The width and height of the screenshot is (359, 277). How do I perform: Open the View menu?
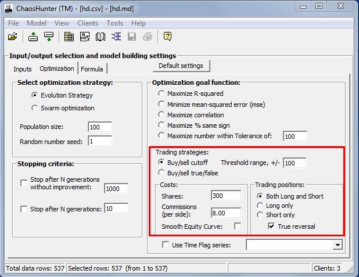point(62,23)
